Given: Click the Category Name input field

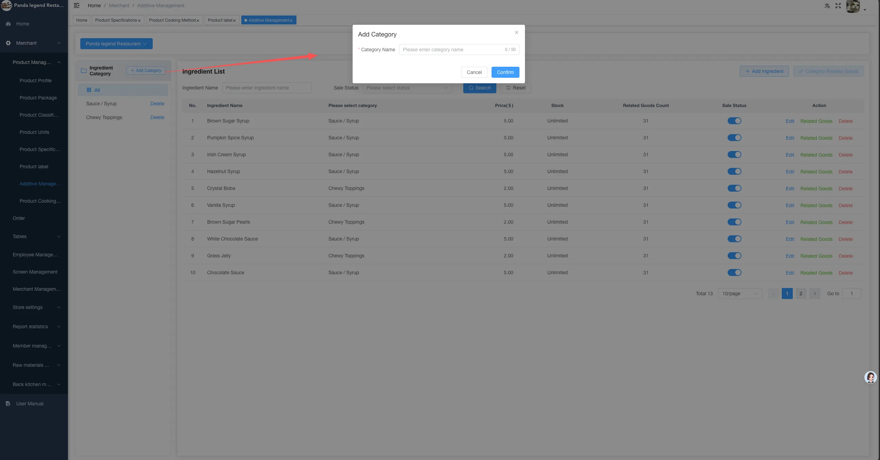Looking at the screenshot, I should click(x=459, y=50).
